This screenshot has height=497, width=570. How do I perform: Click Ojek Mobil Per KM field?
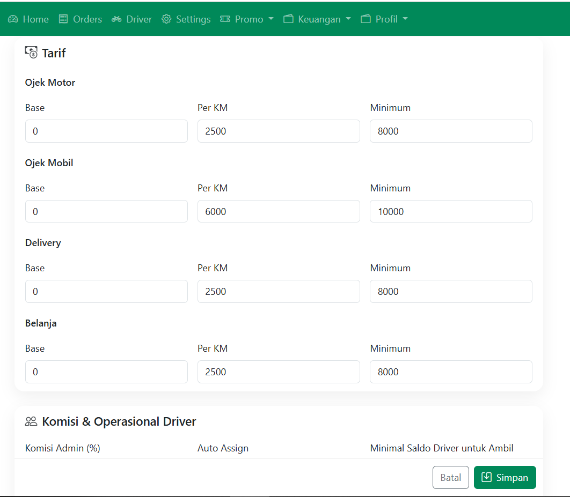(279, 211)
